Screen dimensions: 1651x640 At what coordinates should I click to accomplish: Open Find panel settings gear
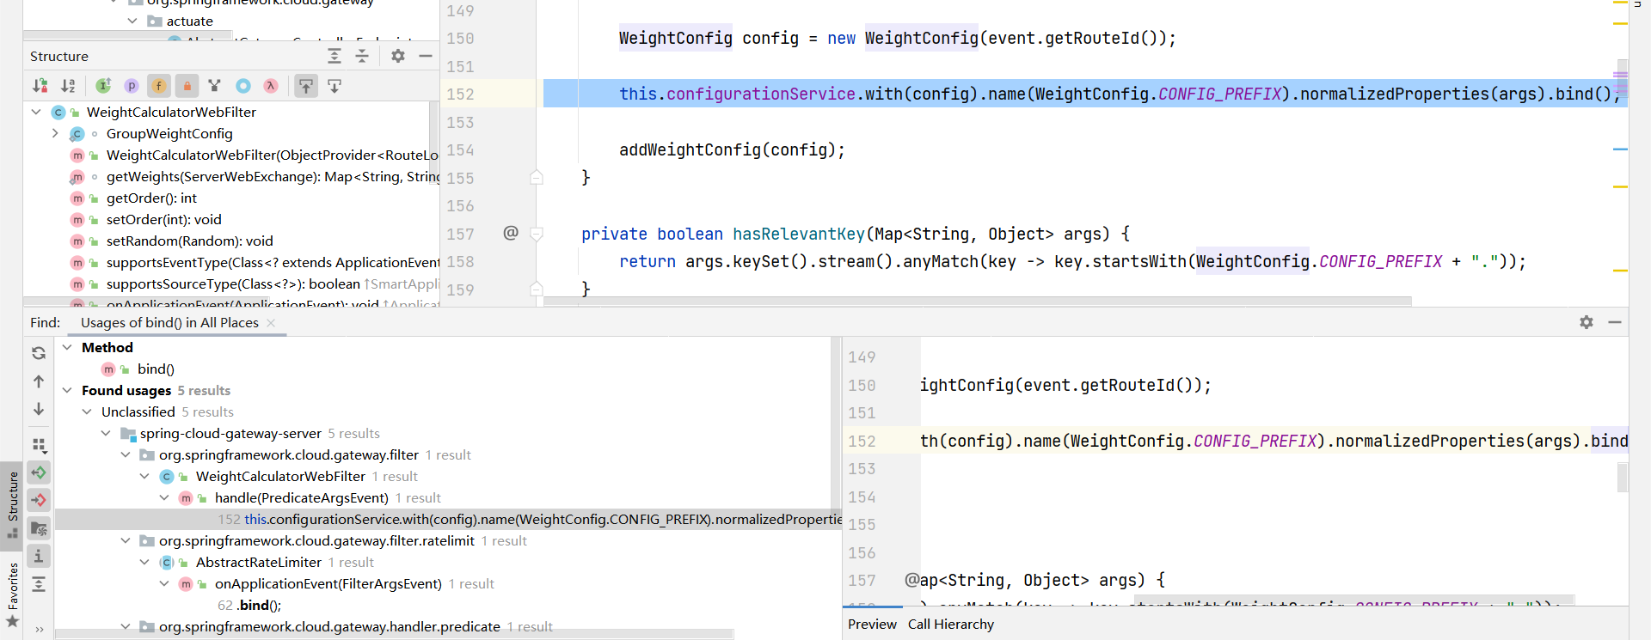click(x=1587, y=322)
